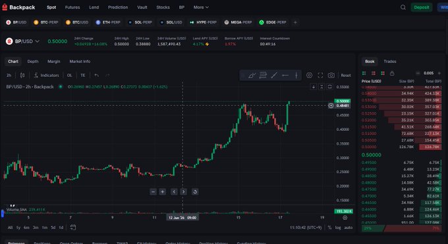Move chart left with arrow button
The height and width of the screenshot is (244, 448).
tap(174, 192)
